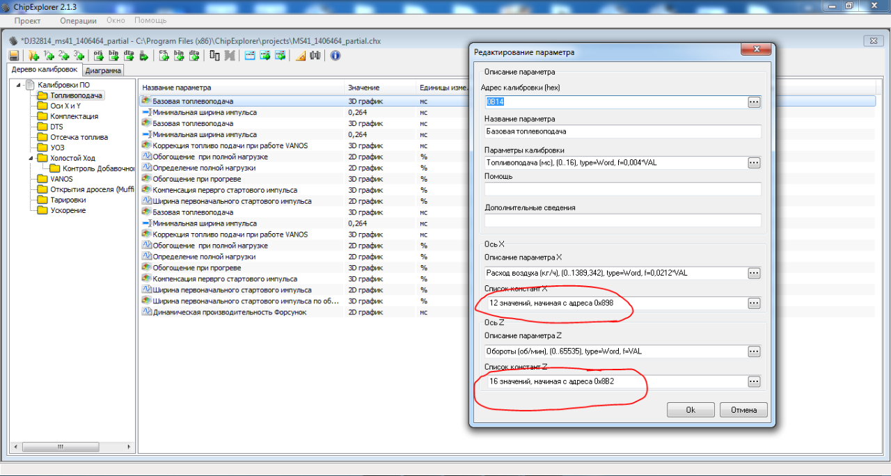Select the VANOS folder in tree
Image resolution: width=891 pixels, height=476 pixels.
pos(61,179)
